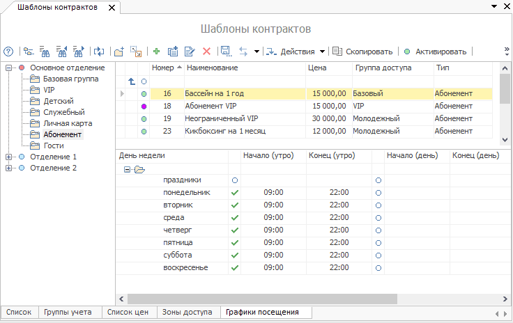
Task: Click the Скопировать button label
Action: coord(369,52)
